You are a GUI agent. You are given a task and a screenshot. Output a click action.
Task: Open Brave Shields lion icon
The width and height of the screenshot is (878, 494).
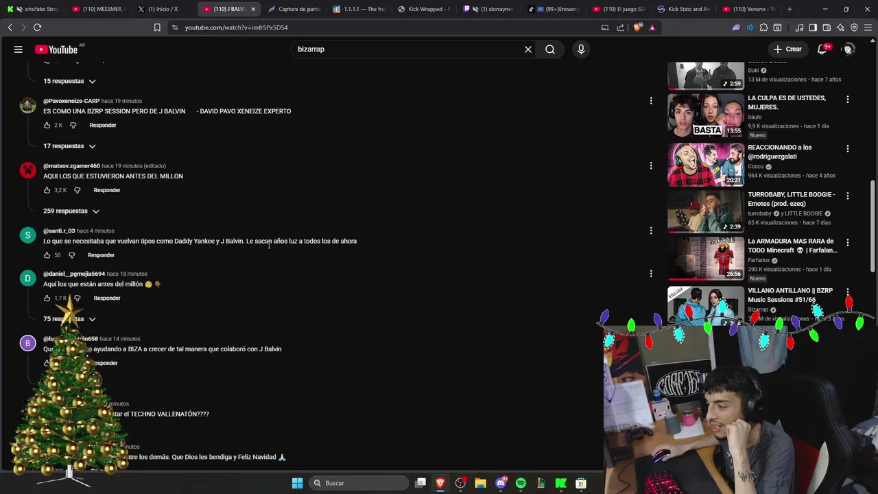coord(638,27)
